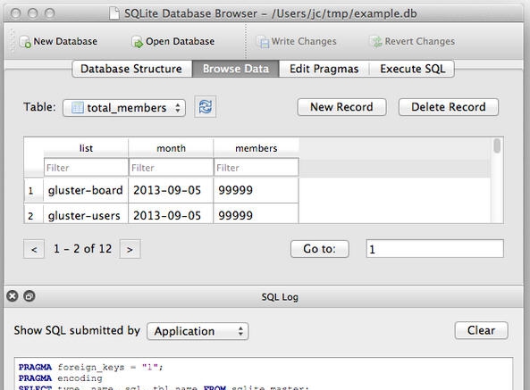Click the Open Database toolbar icon

pyautogui.click(x=138, y=42)
